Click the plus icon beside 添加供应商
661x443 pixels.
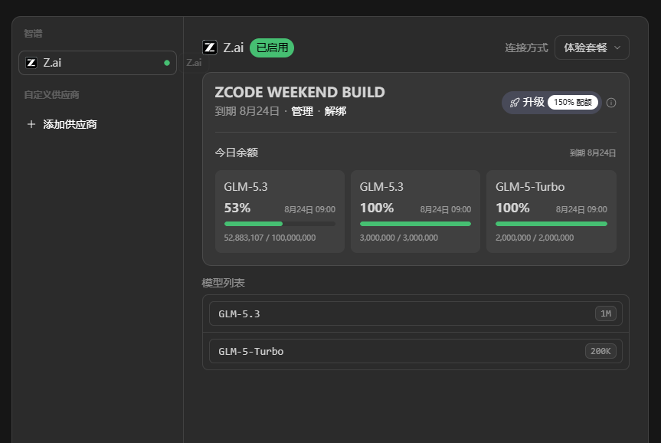tap(31, 124)
